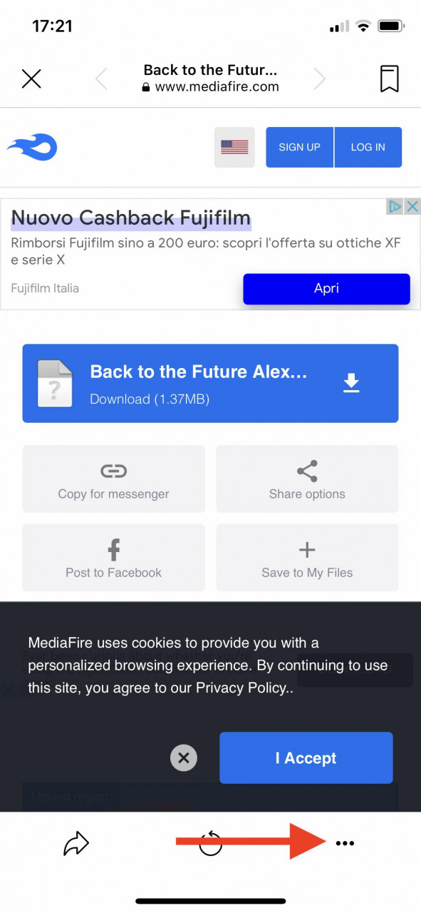Choose Post to Facebook
Viewport: 421px width, 913px height.
[x=114, y=558]
